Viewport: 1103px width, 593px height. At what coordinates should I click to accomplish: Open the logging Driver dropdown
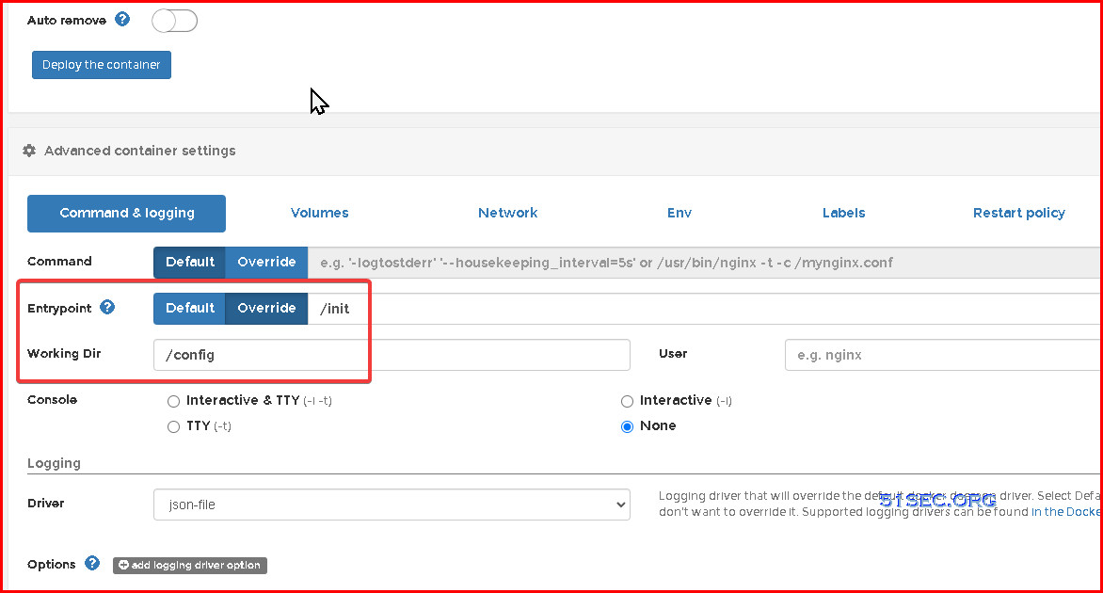392,505
